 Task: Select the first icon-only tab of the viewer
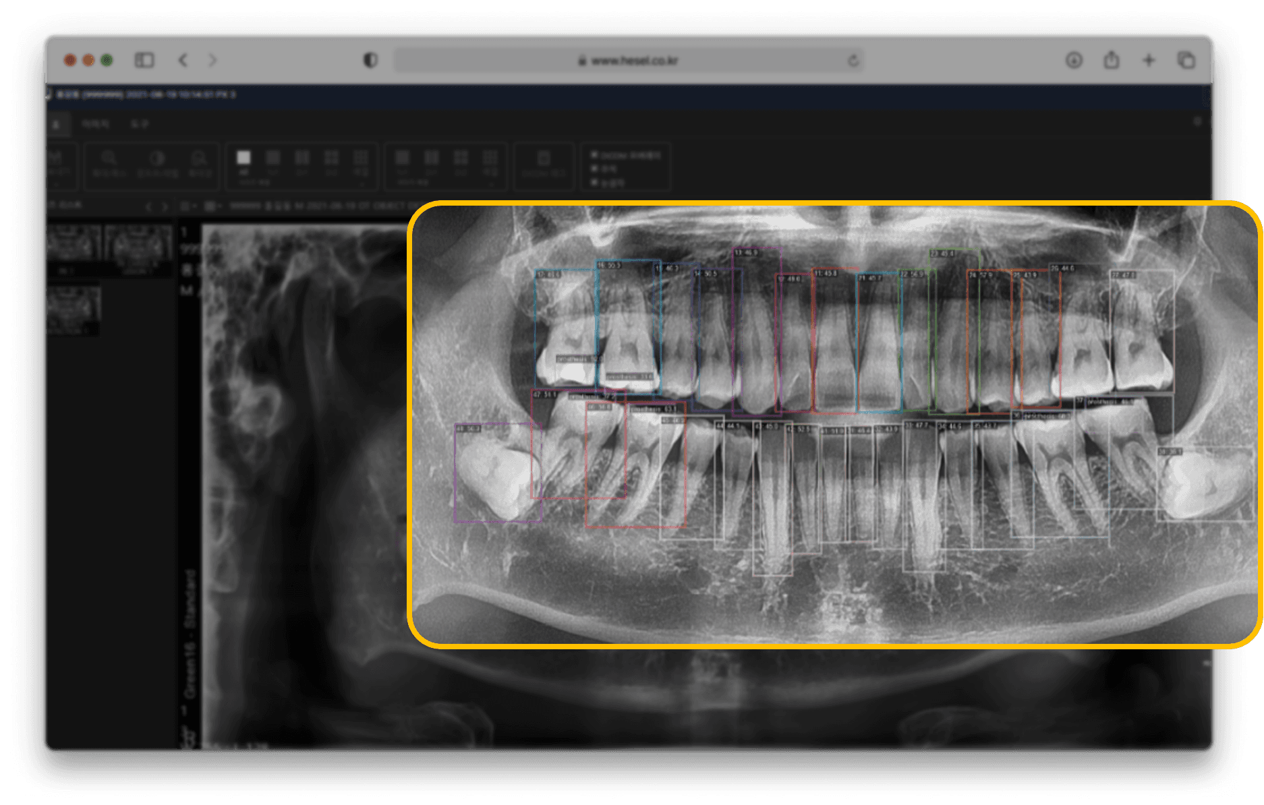click(57, 124)
